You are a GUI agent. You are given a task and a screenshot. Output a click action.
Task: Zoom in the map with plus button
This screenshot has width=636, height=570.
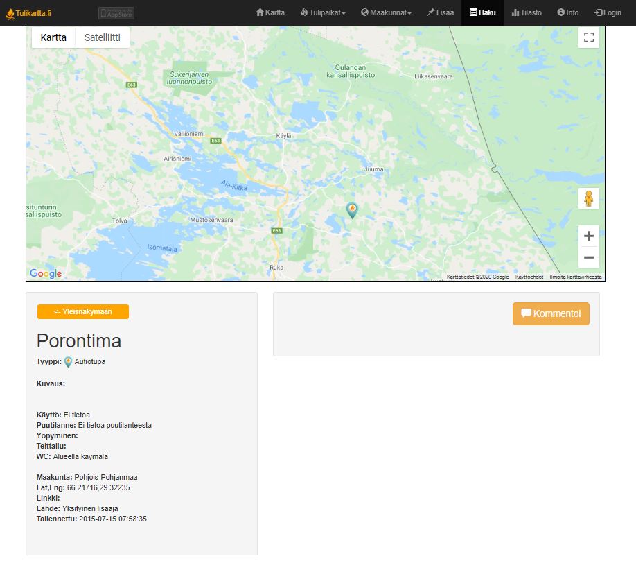pos(589,236)
